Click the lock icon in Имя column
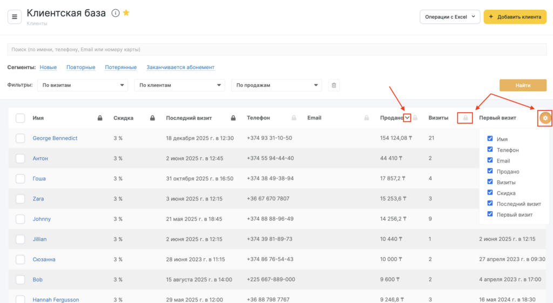 (x=100, y=118)
